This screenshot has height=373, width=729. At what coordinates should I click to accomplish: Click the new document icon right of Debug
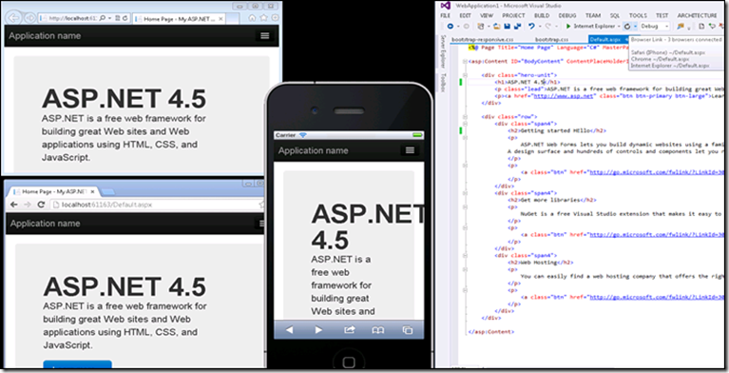(701, 27)
